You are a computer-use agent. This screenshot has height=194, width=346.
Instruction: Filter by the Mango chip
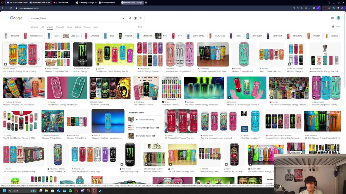click(x=54, y=36)
